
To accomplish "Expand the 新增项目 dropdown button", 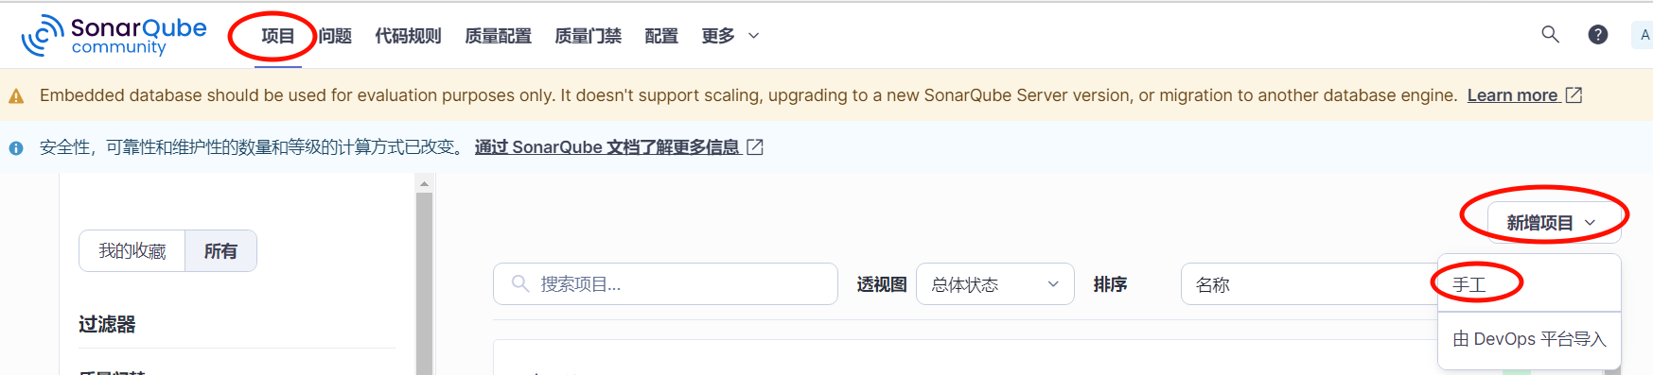I will 1552,223.
